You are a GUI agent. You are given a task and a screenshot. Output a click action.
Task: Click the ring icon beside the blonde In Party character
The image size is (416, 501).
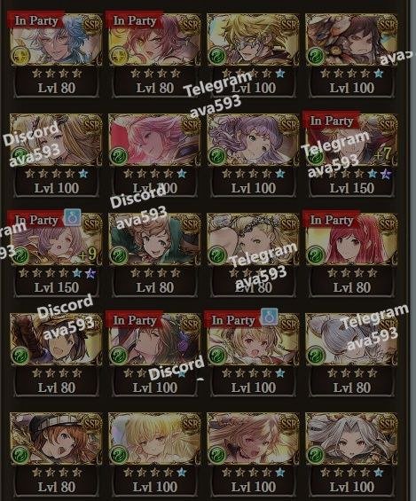click(x=269, y=317)
